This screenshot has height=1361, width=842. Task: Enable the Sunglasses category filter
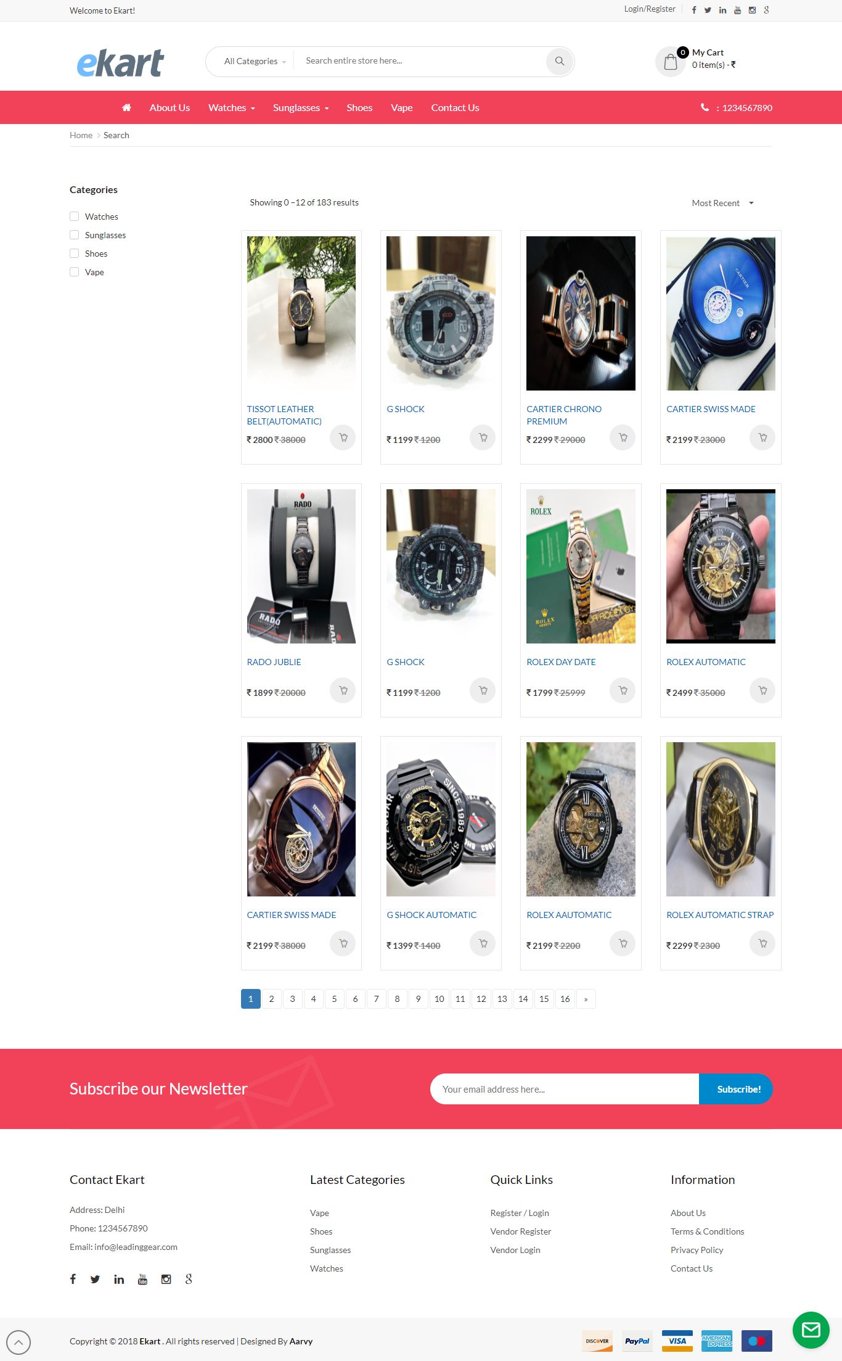pyautogui.click(x=75, y=235)
